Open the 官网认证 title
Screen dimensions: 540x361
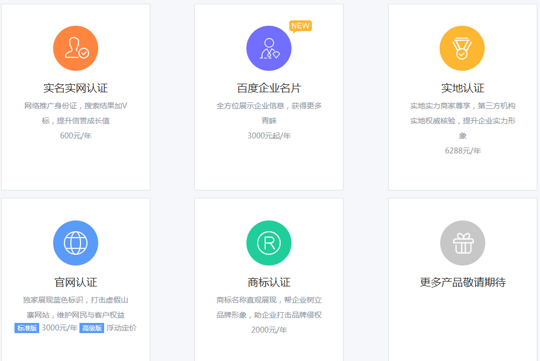76,282
